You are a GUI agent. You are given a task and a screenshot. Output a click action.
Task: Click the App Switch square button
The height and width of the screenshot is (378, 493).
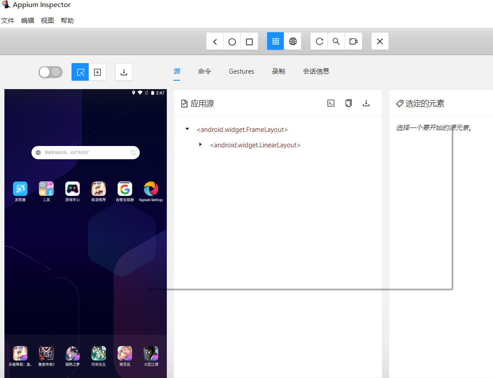249,41
